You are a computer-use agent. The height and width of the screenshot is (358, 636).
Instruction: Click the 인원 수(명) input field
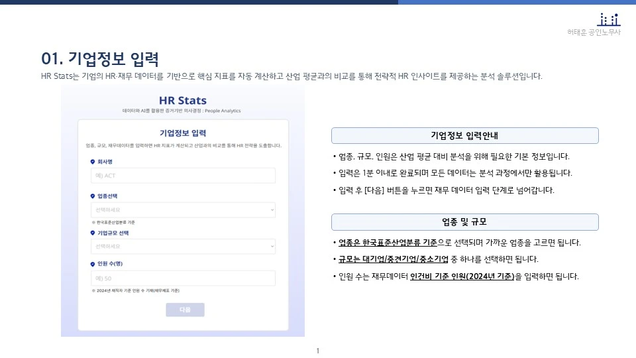click(x=183, y=278)
